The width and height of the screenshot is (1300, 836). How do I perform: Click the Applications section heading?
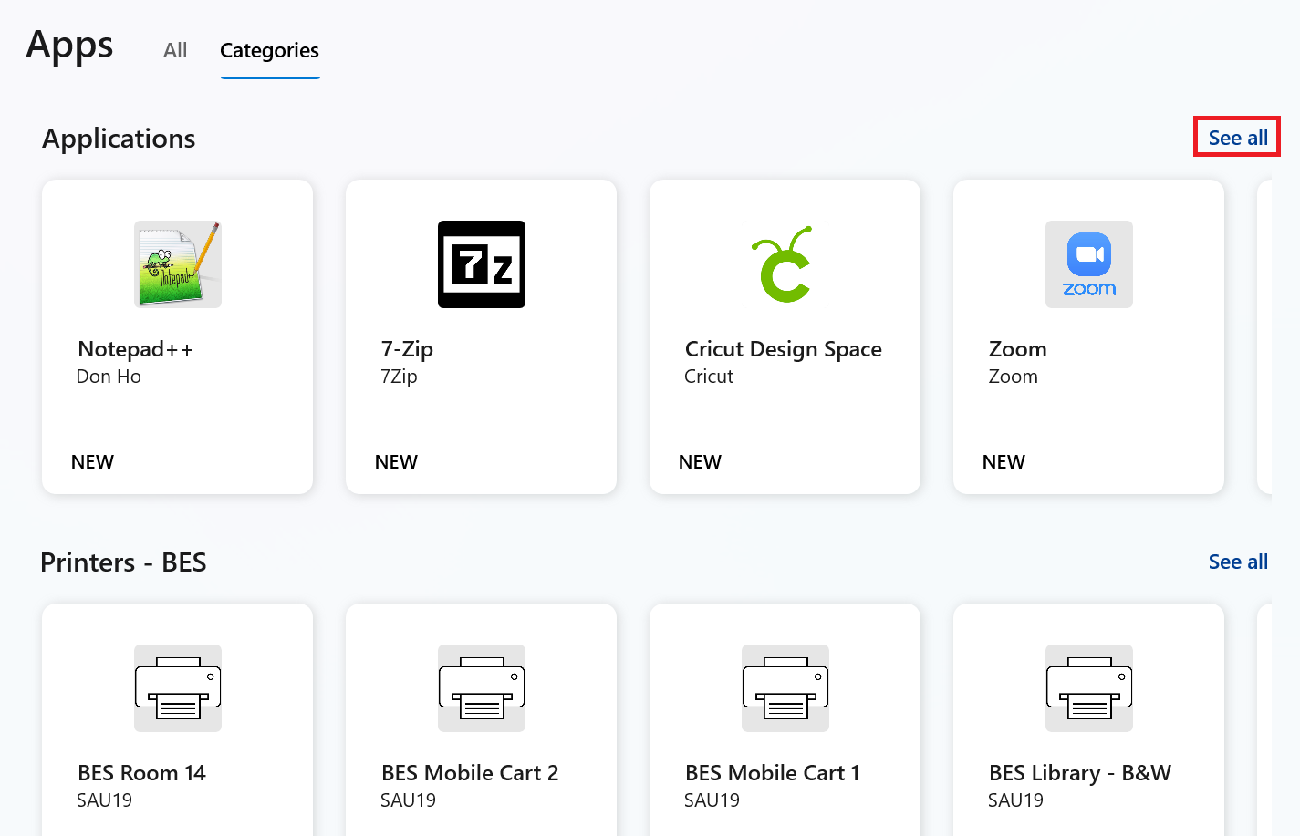click(x=119, y=139)
